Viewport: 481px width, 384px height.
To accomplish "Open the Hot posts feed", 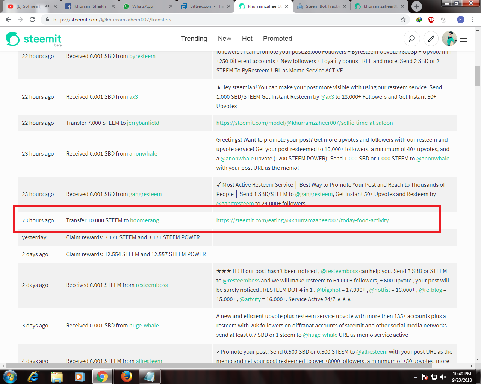I will (247, 39).
